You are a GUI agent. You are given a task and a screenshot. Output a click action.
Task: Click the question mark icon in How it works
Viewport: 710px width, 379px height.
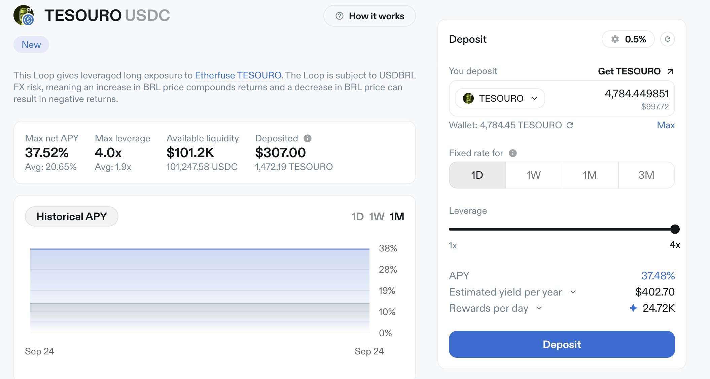click(x=340, y=16)
